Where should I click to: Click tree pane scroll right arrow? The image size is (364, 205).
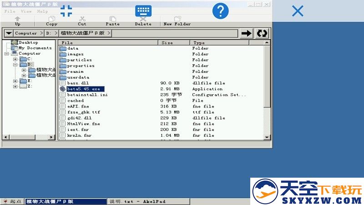51,138
